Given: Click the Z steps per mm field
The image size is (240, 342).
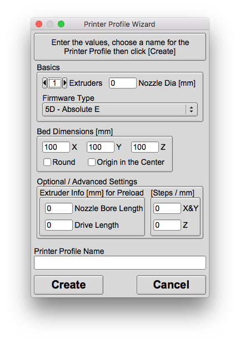Looking at the screenshot, I should [x=167, y=225].
